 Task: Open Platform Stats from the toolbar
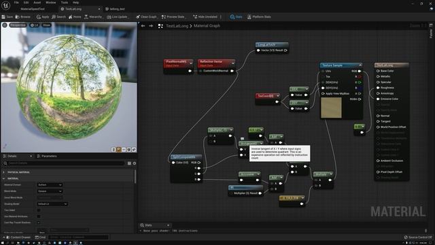point(259,17)
